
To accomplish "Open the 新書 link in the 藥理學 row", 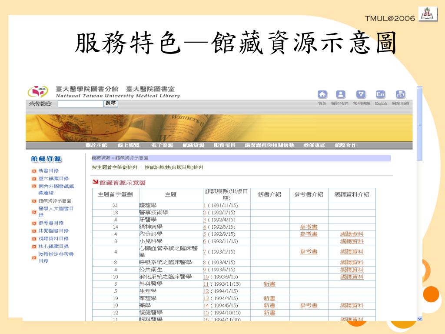I will click(269, 298).
